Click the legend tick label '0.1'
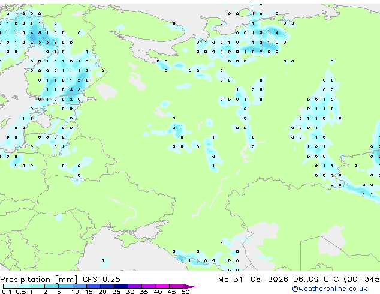Screen dimensions: 380x294 tap(7, 292)
